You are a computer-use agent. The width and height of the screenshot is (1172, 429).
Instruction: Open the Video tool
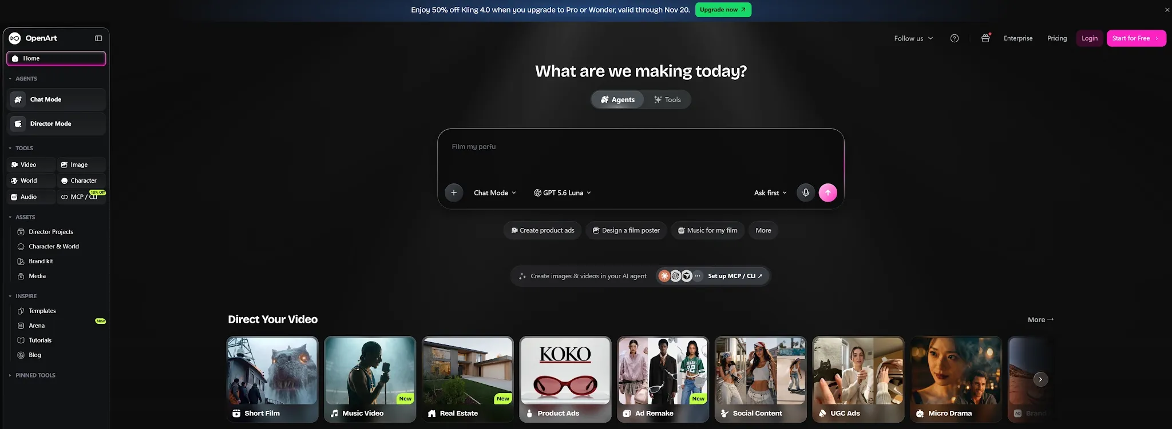pos(31,165)
